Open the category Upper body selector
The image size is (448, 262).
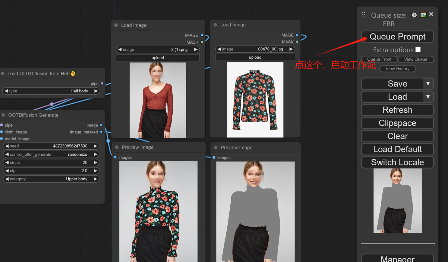coord(51,179)
